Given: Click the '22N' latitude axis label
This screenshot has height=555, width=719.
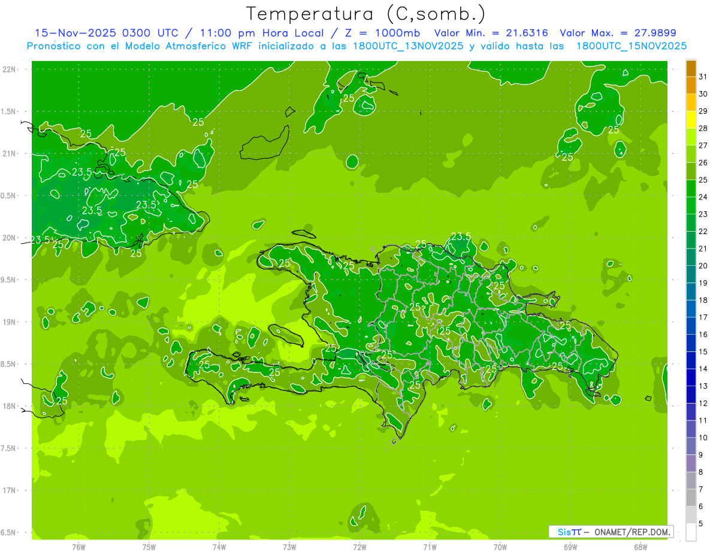Looking at the screenshot, I should point(9,69).
